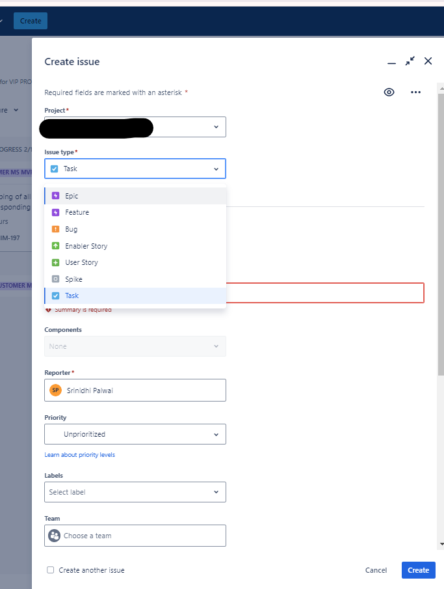This screenshot has height=589, width=444.
Task: Click the orange Bug issue type icon
Action: (x=55, y=229)
